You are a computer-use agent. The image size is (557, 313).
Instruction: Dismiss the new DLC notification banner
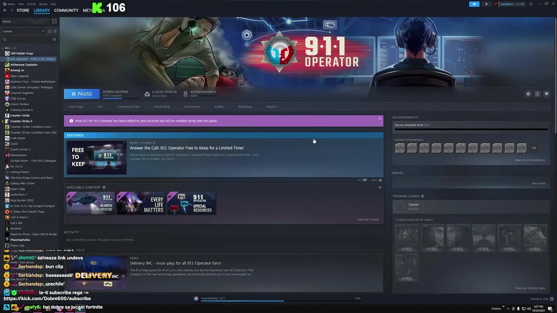click(x=380, y=118)
